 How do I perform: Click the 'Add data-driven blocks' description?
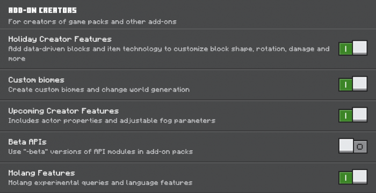click(x=169, y=54)
